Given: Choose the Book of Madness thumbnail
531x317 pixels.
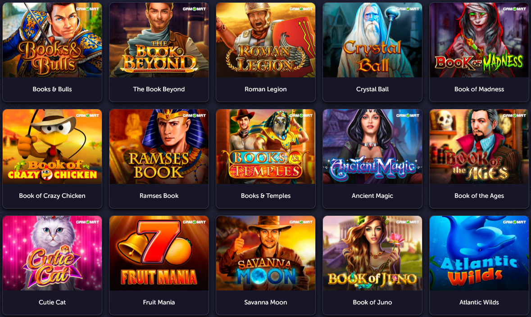Looking at the screenshot, I should [x=479, y=40].
